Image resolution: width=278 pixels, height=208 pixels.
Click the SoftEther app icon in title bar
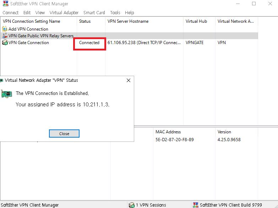tap(6, 4)
